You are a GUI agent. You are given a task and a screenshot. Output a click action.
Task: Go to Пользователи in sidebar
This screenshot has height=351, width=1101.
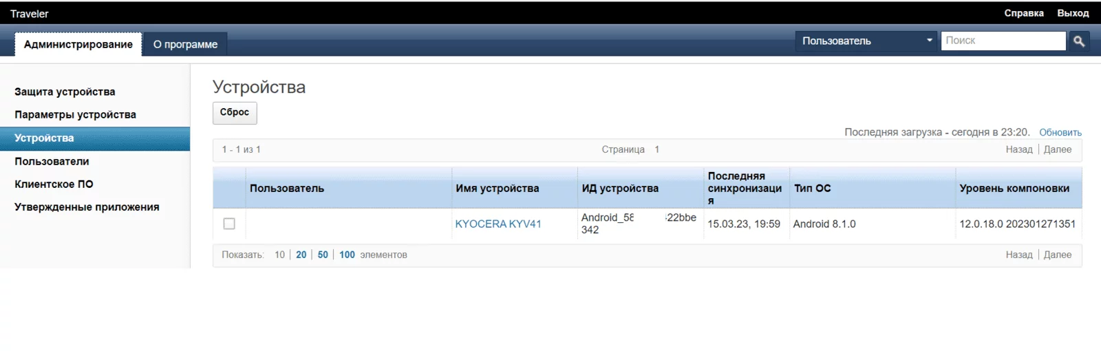coord(52,162)
